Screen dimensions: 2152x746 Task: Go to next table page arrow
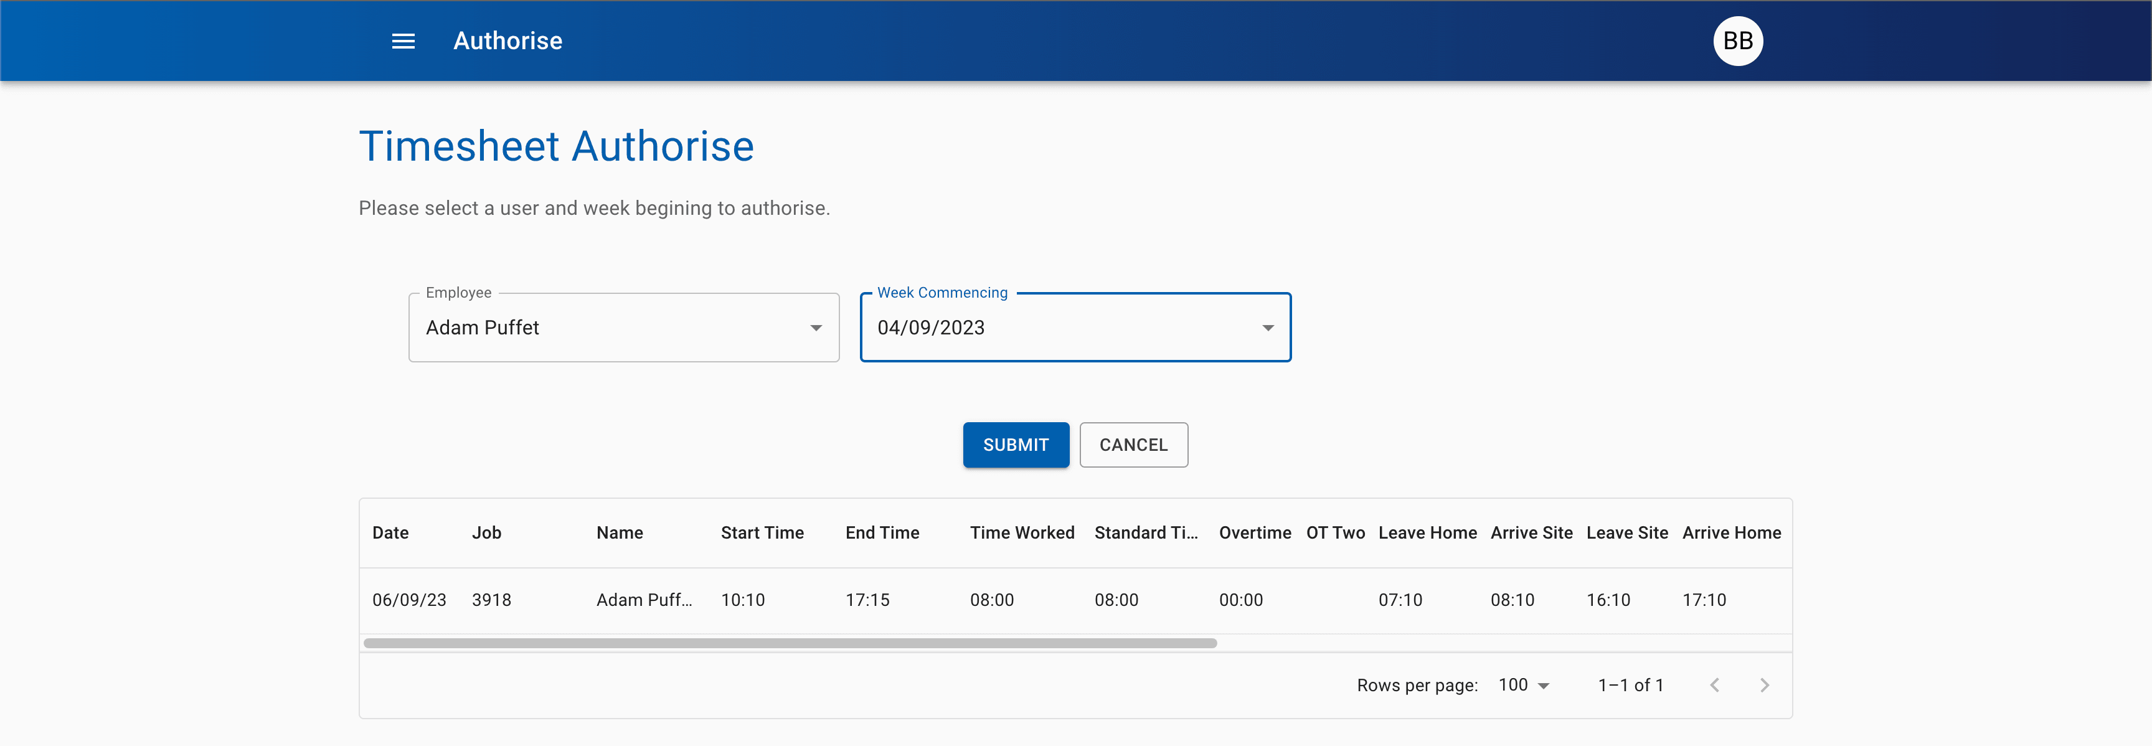(1763, 685)
